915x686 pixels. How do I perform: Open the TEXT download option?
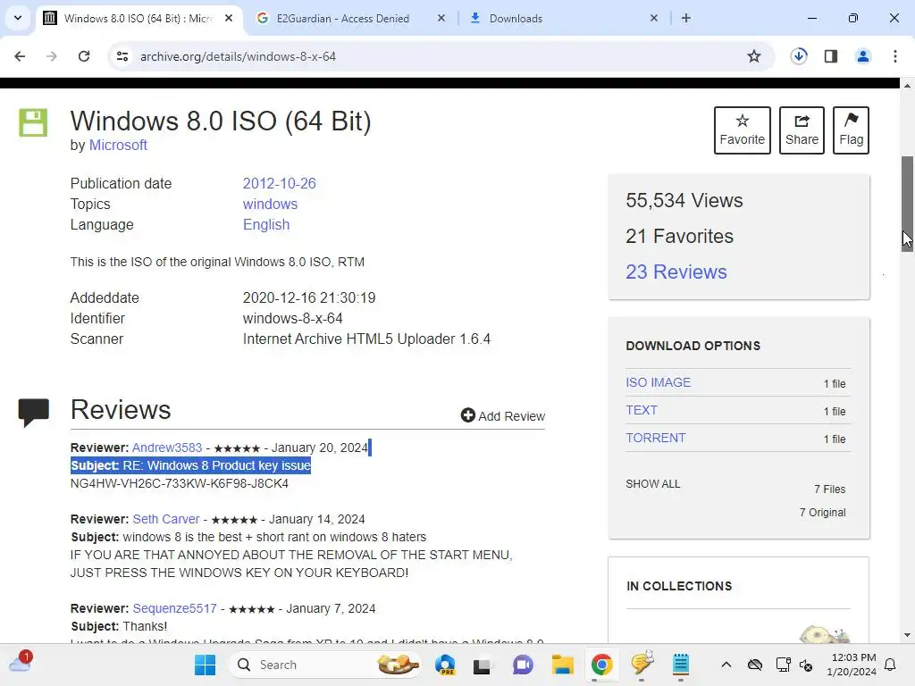coord(642,410)
